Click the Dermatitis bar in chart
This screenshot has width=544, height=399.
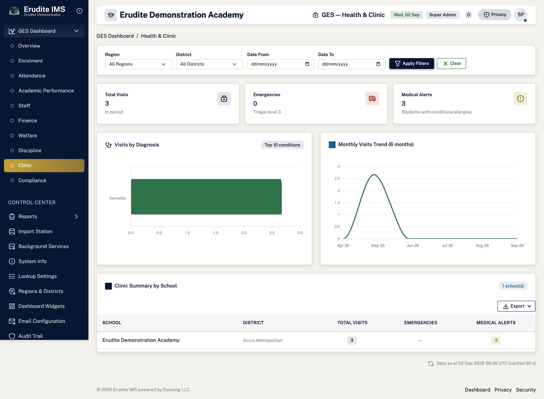pos(206,197)
